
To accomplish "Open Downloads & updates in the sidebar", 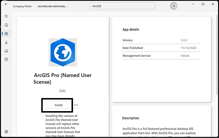I will point(6,42).
